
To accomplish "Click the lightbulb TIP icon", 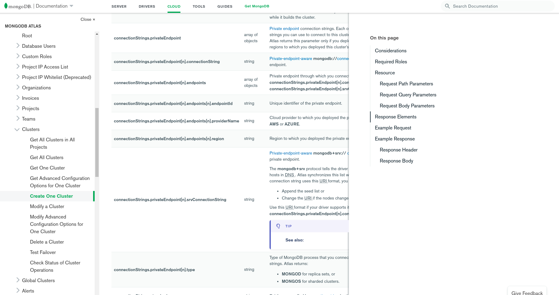I will point(278,226).
